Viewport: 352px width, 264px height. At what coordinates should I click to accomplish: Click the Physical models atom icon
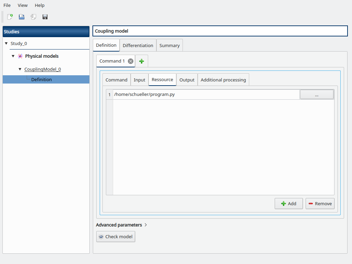[x=20, y=56]
